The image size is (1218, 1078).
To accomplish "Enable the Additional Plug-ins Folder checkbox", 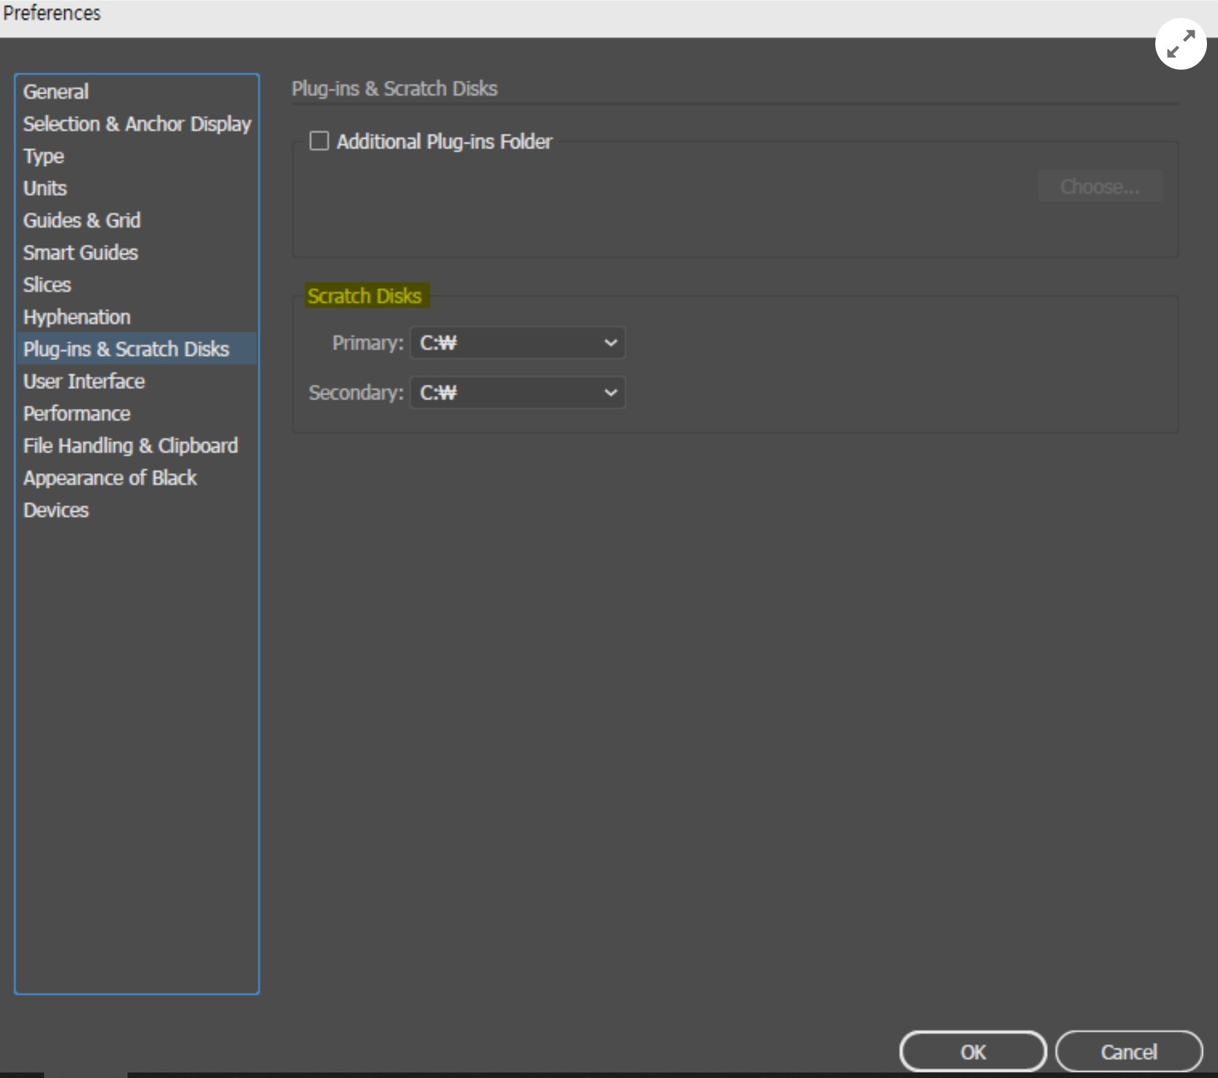I will pos(319,141).
